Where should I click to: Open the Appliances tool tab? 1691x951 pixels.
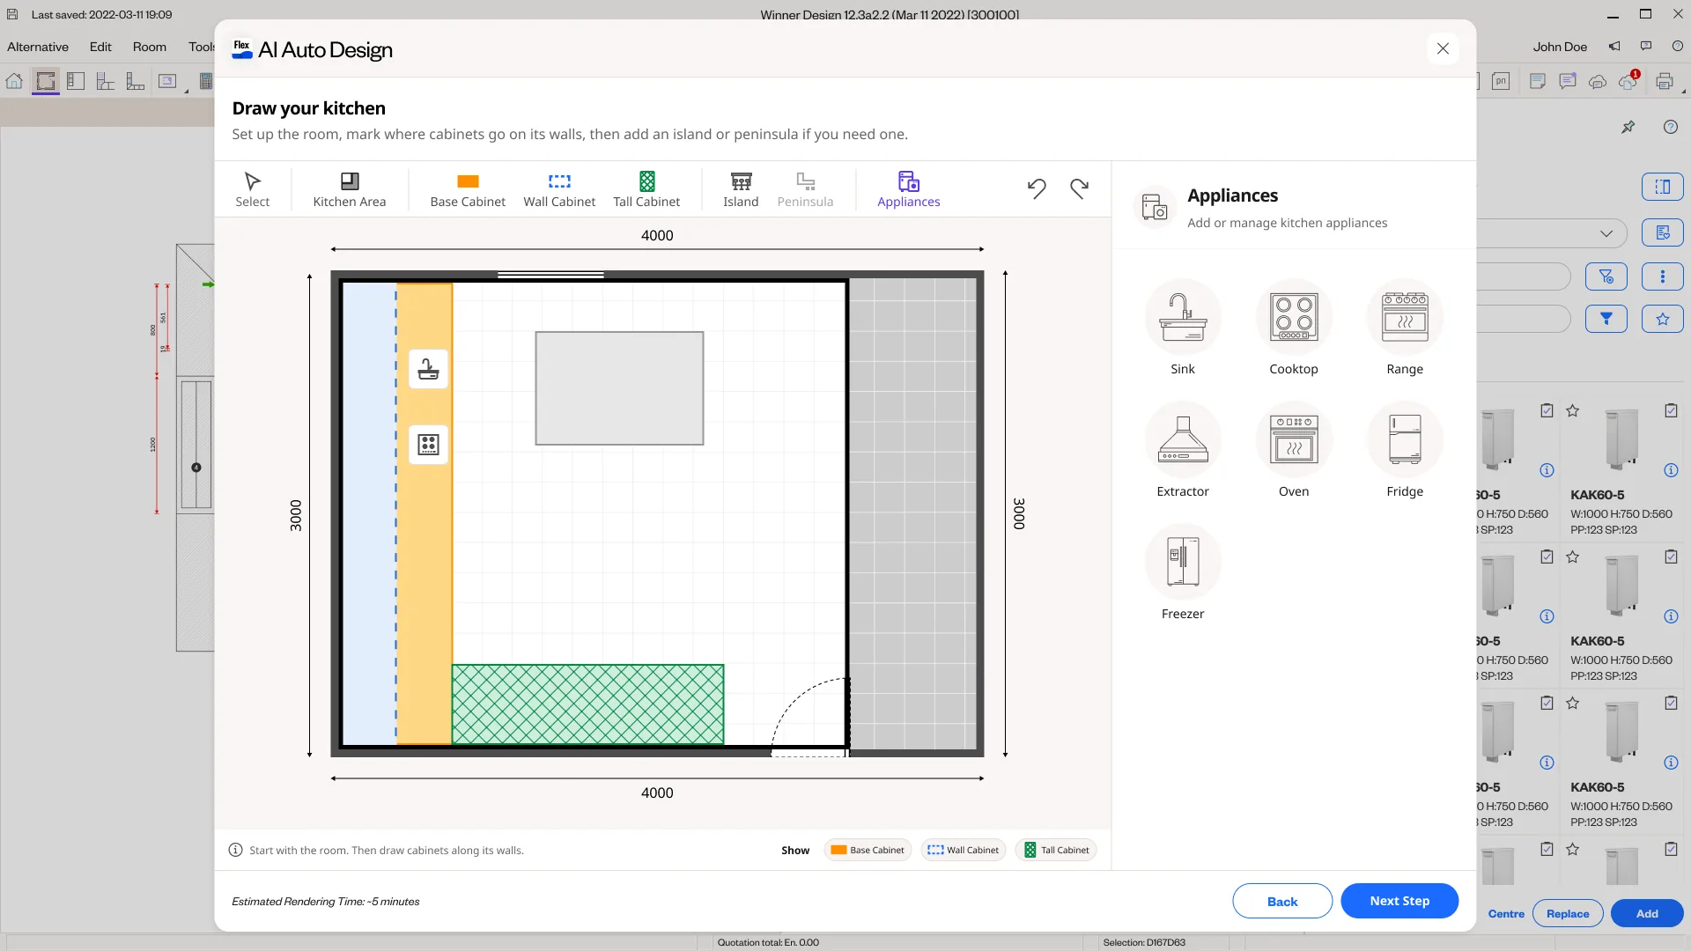pyautogui.click(x=908, y=189)
